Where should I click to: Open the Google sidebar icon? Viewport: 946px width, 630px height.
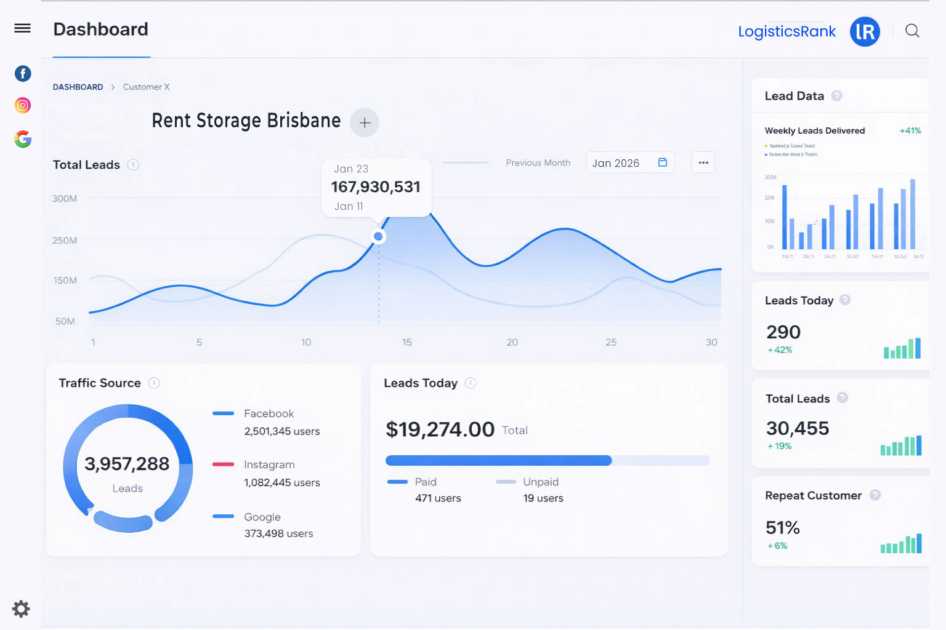pos(23,139)
